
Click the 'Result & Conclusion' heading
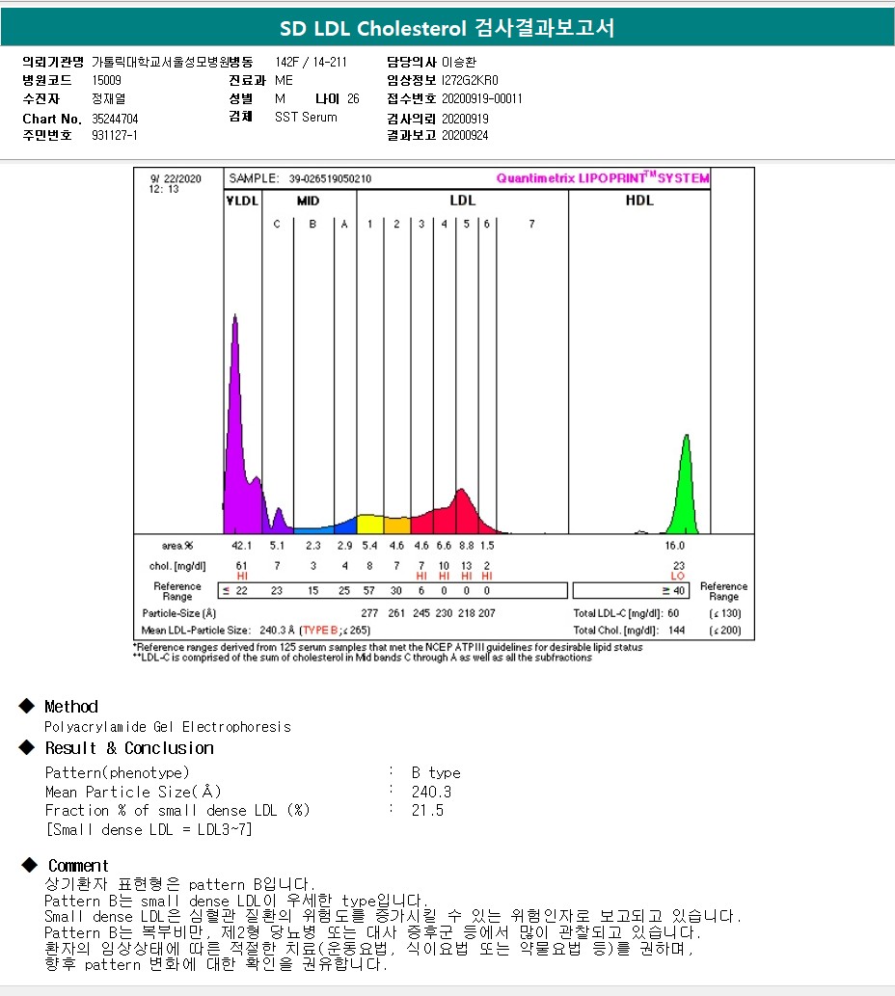tap(129, 747)
